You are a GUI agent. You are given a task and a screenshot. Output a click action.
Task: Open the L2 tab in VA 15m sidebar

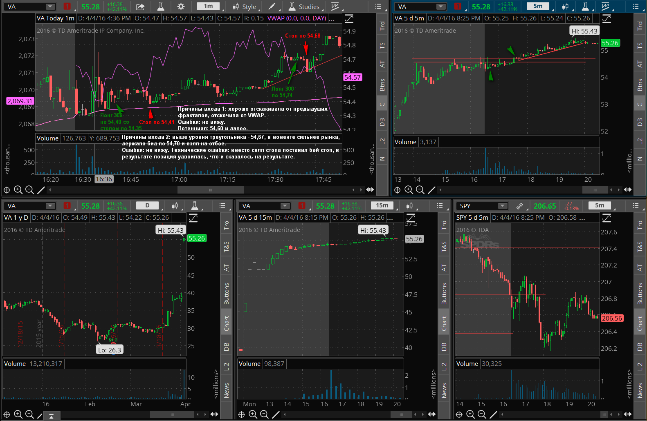444,367
